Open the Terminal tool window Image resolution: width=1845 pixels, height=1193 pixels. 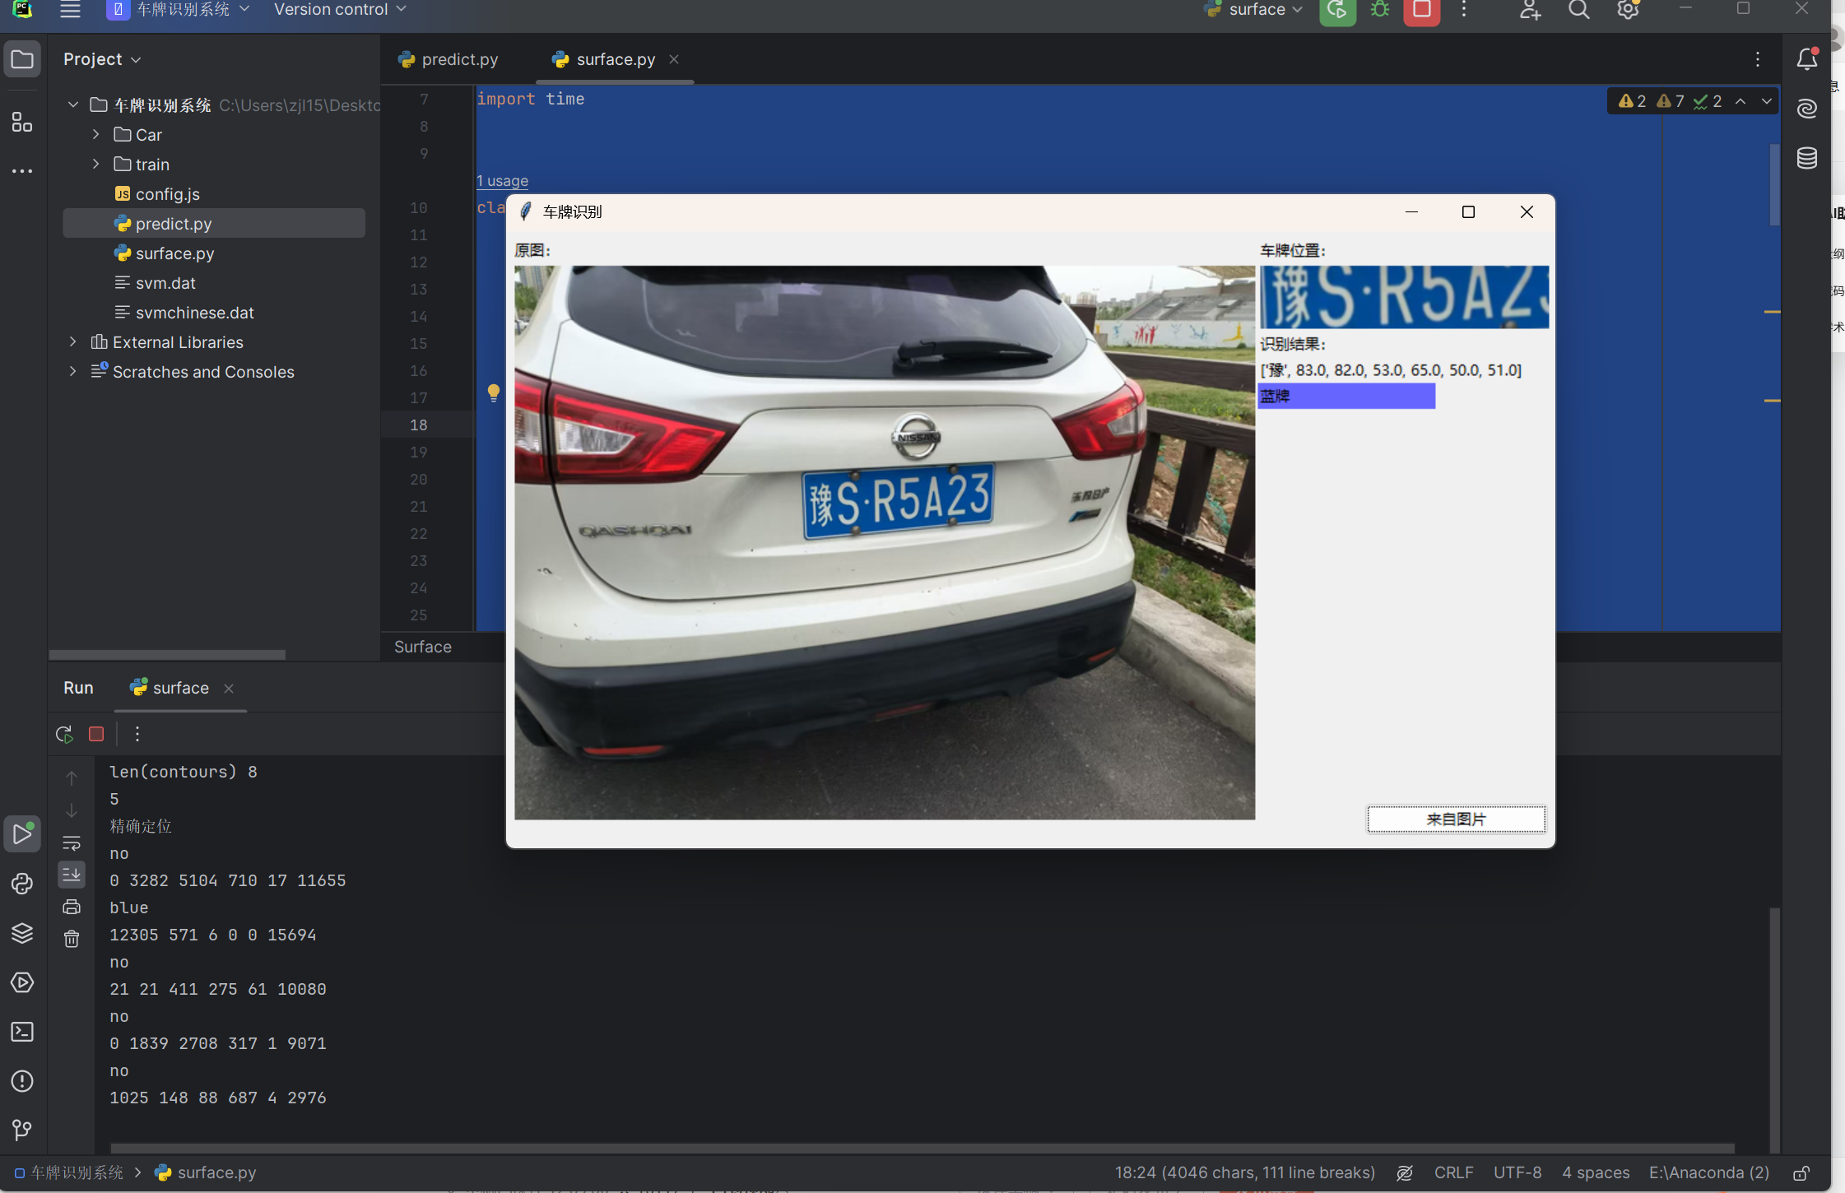tap(22, 1032)
